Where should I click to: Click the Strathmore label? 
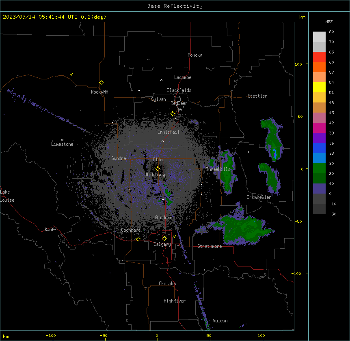pyautogui.click(x=210, y=246)
